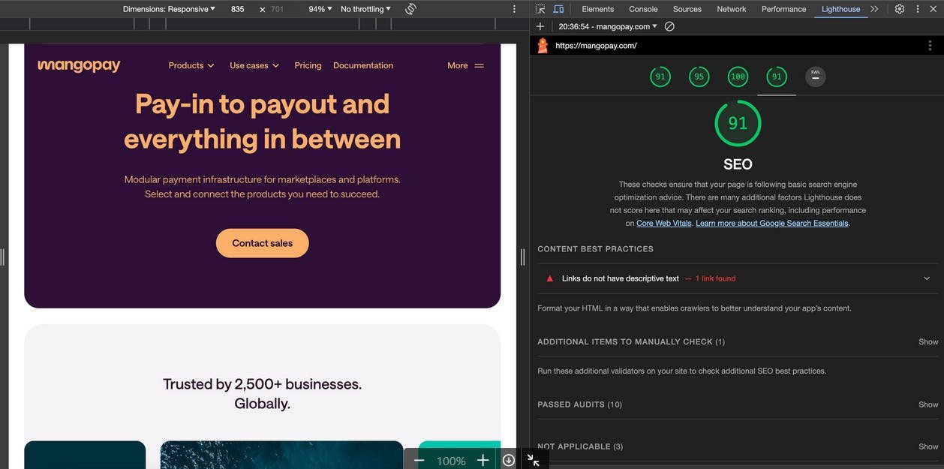944x469 pixels.
Task: Toggle the device toolbar
Action: 558,8
